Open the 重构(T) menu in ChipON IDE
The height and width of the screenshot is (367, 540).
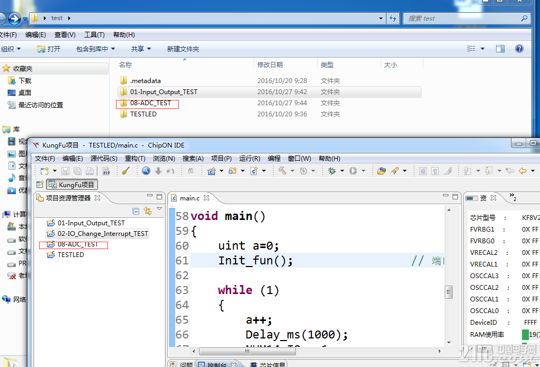click(x=135, y=159)
